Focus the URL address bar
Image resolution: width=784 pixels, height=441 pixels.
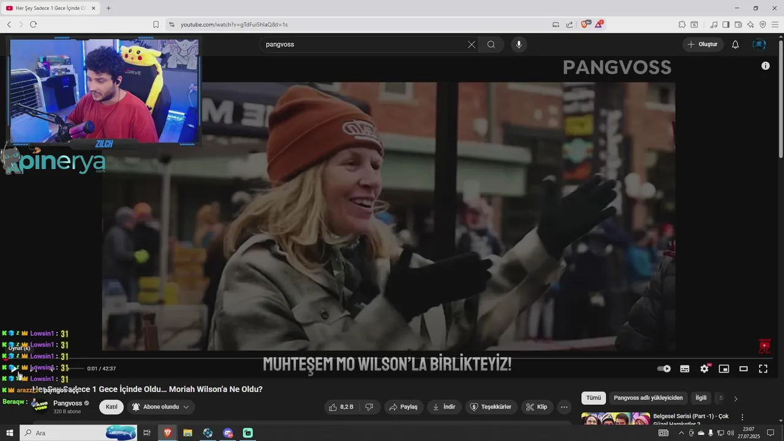click(x=361, y=24)
